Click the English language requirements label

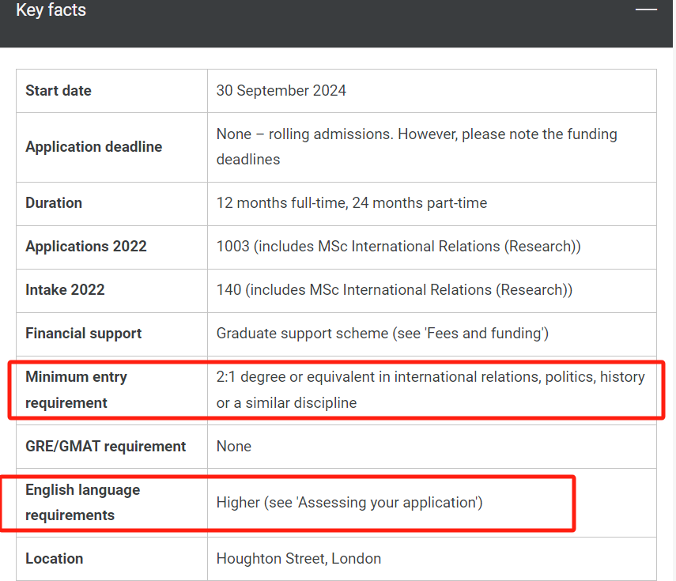click(82, 502)
